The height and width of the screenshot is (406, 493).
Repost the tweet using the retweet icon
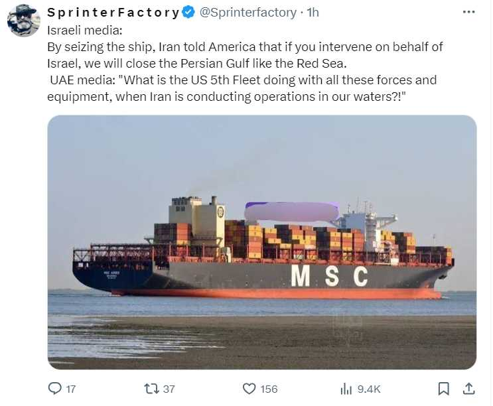(152, 388)
